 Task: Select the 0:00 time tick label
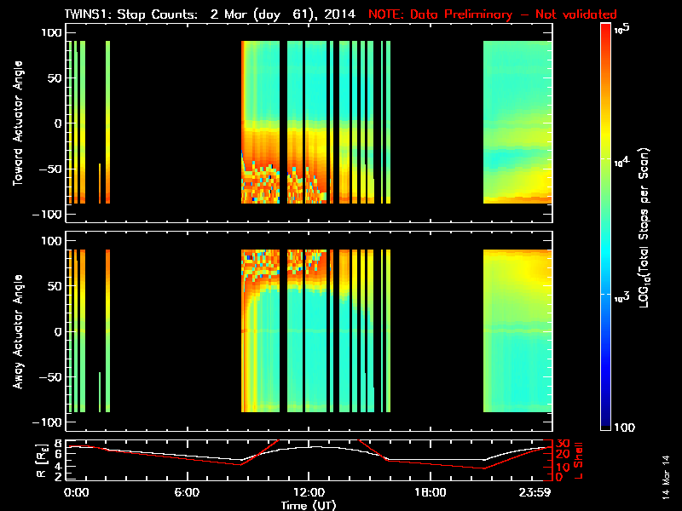tap(77, 492)
